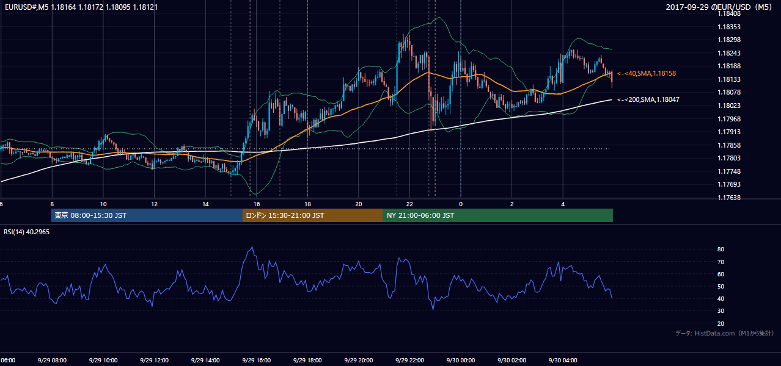This screenshot has width=781, height=366.
Task: Click price axis value 1.18353
Action: coord(728,27)
